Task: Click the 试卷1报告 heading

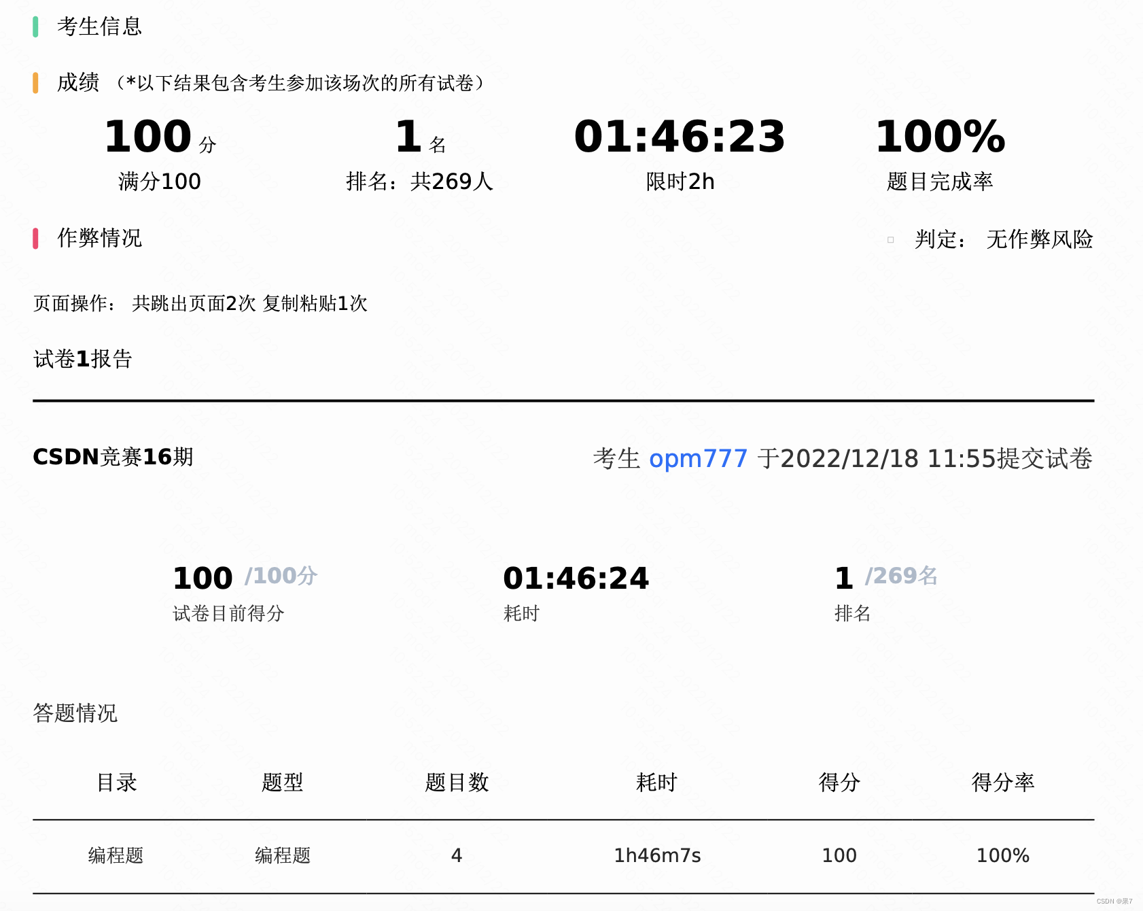Action: point(82,359)
